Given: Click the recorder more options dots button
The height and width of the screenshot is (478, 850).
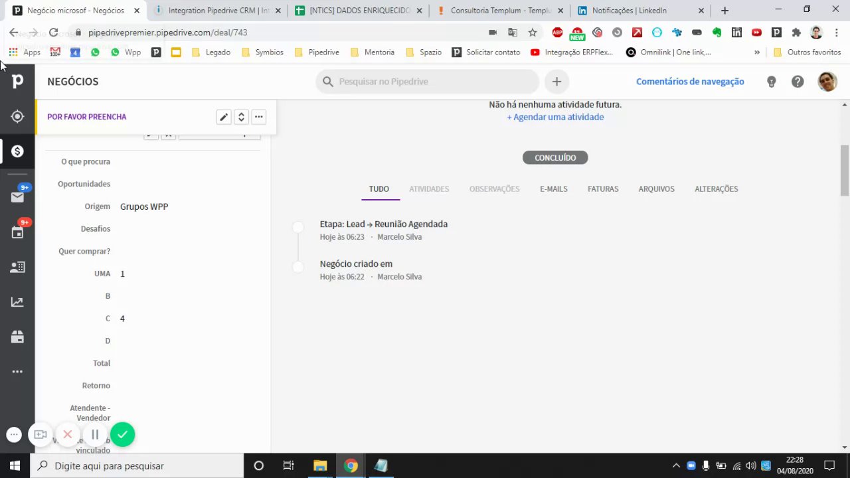Looking at the screenshot, I should click(x=14, y=435).
